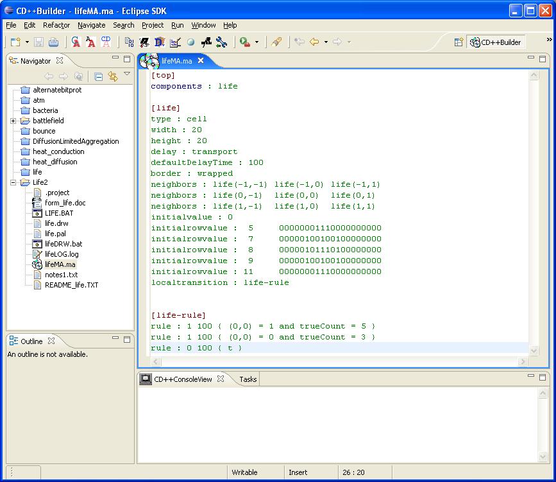Click the black running figure icon
Image resolution: width=556 pixels, height=482 pixels.
click(x=206, y=42)
